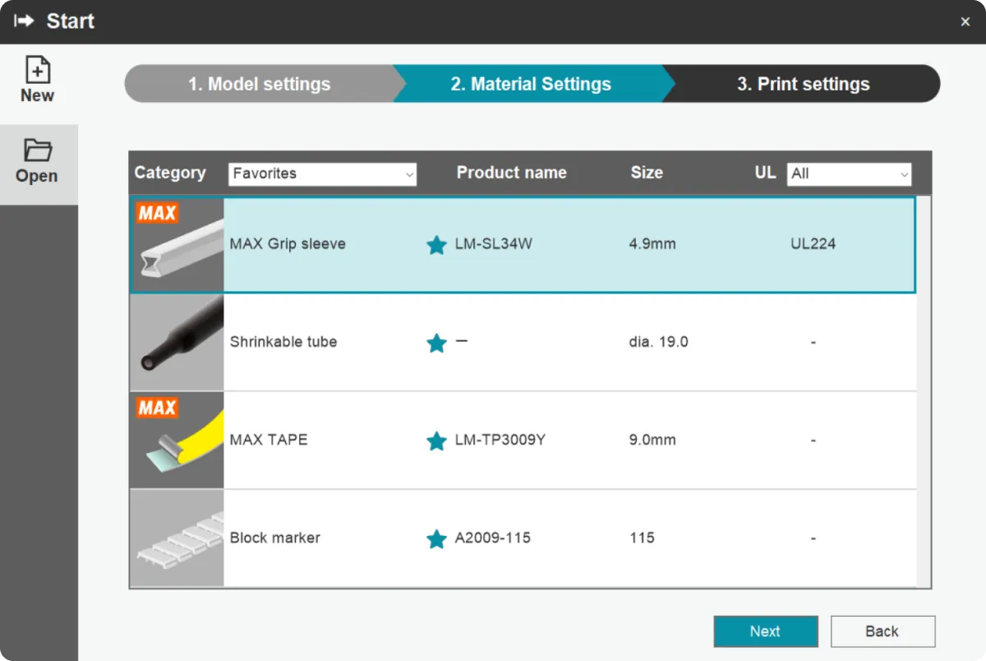The height and width of the screenshot is (661, 986).
Task: Go to the 1. Model settings step
Action: [260, 84]
